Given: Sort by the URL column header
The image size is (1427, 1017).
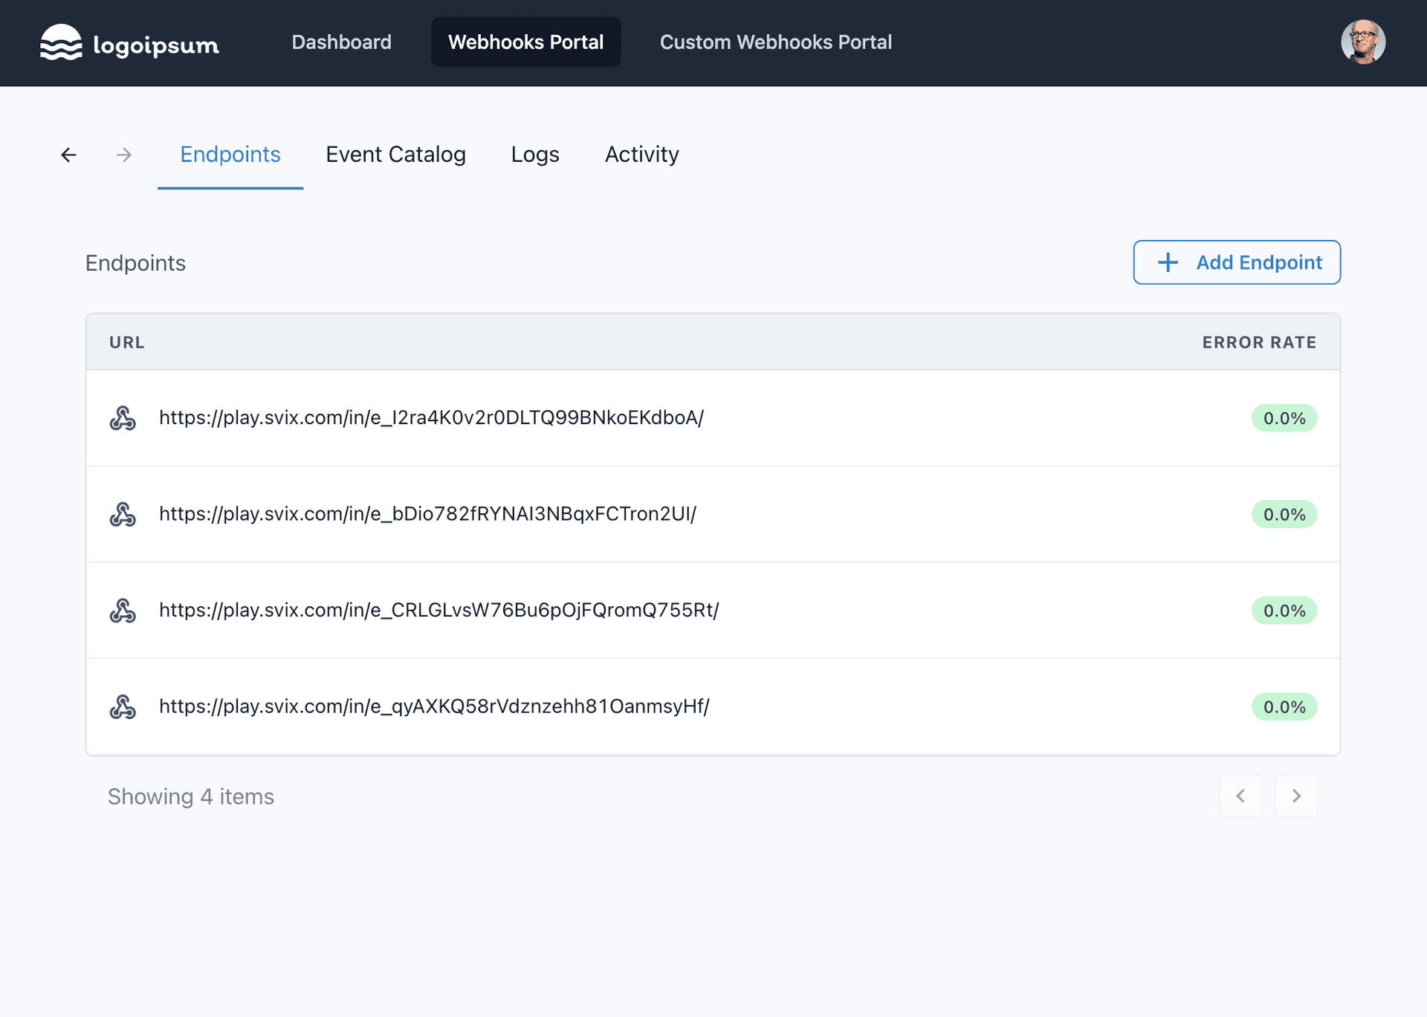Looking at the screenshot, I should pos(126,342).
